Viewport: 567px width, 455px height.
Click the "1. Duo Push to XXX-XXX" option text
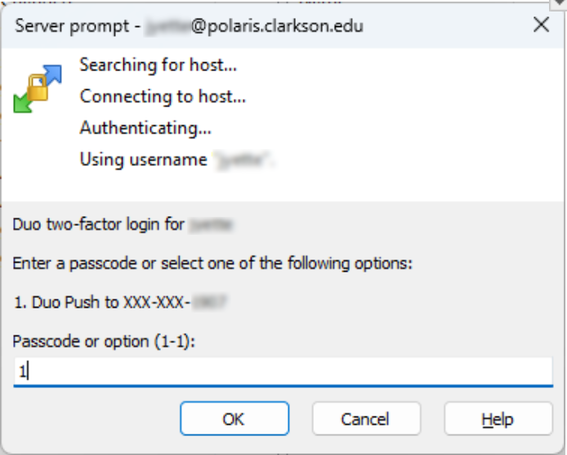pyautogui.click(x=102, y=302)
